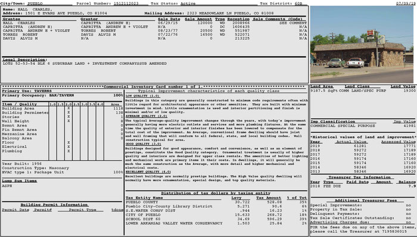Click the Grantee column header
417x237 pixels.
(x=11, y=19)
